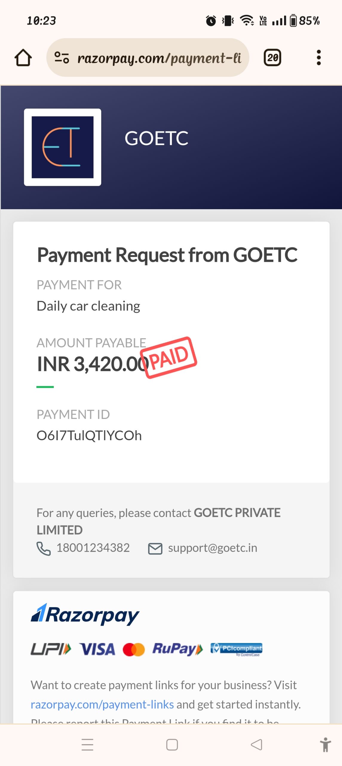Open the razorpay.com/payment-links link
Image resolution: width=342 pixels, height=766 pixels.
[102, 704]
